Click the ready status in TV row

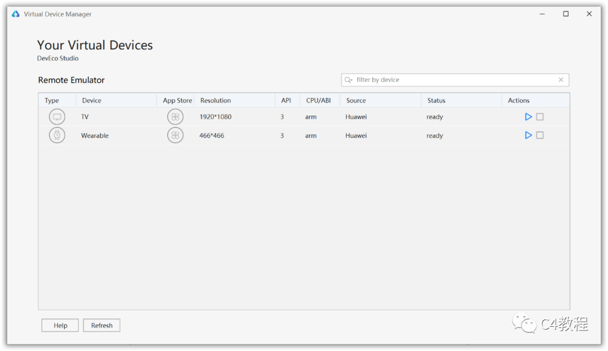(x=435, y=117)
